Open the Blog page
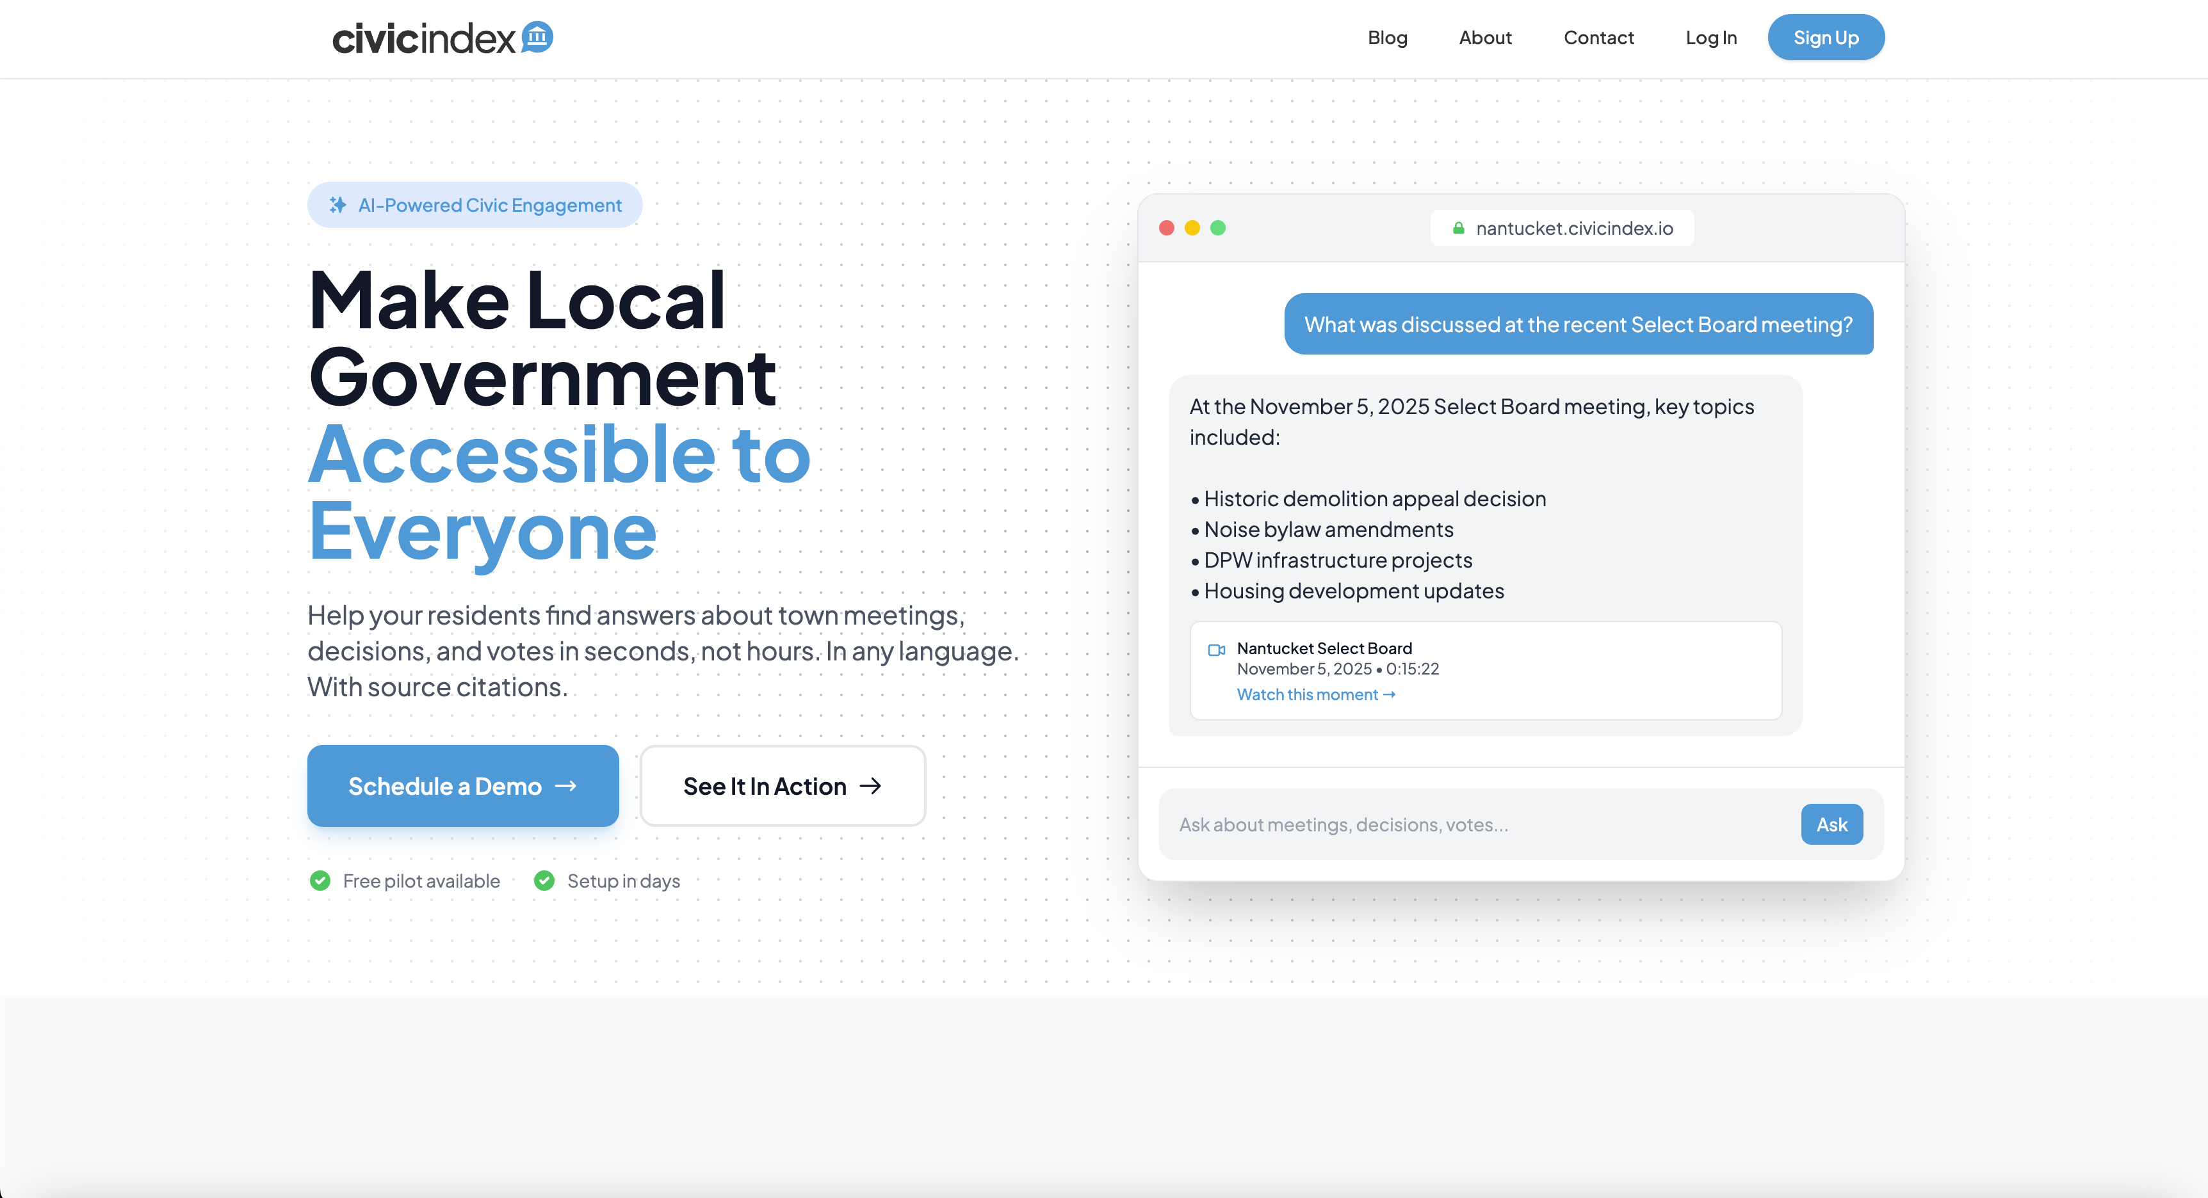The width and height of the screenshot is (2208, 1198). coord(1387,38)
